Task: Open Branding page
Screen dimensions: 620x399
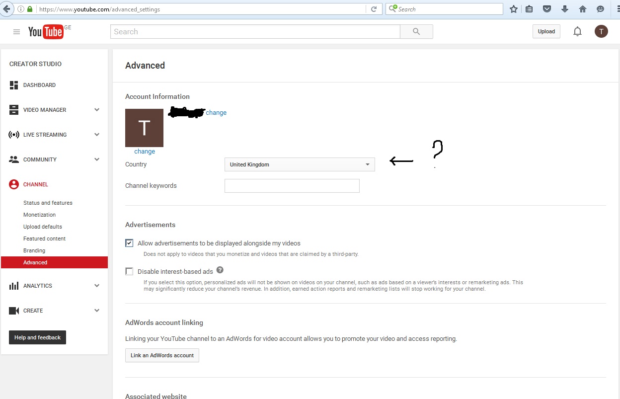Action: [x=34, y=250]
